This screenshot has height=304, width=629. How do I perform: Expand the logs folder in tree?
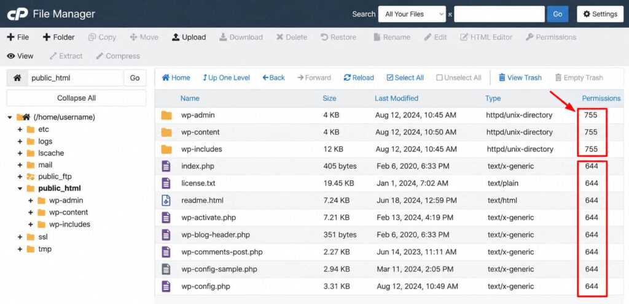(x=20, y=142)
